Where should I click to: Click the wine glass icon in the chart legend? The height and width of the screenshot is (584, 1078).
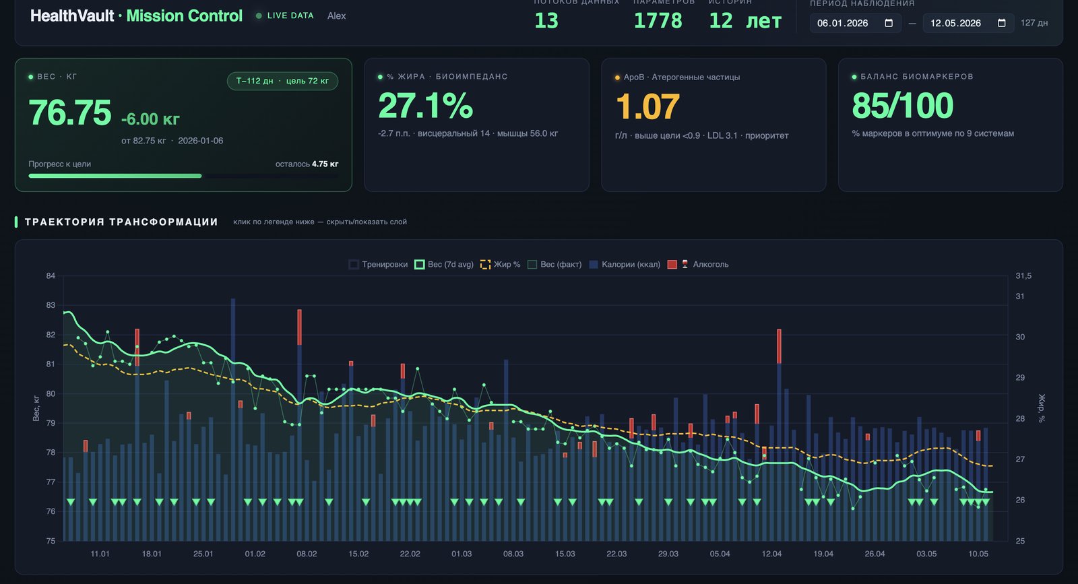(686, 264)
